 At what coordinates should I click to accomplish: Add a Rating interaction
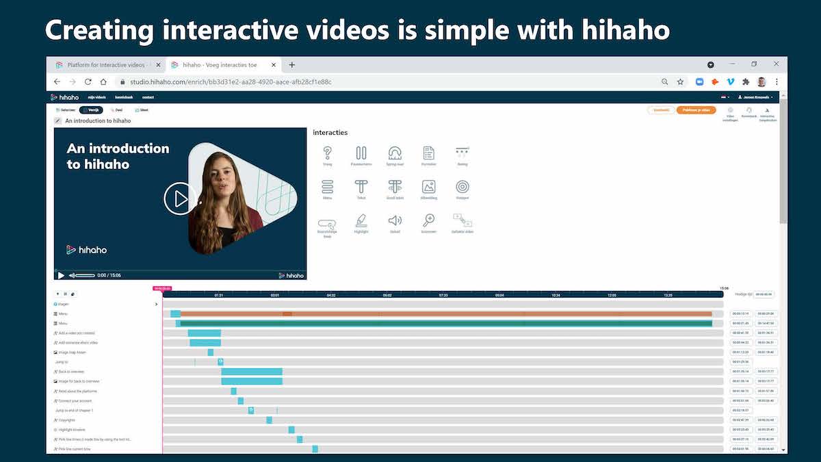(462, 151)
